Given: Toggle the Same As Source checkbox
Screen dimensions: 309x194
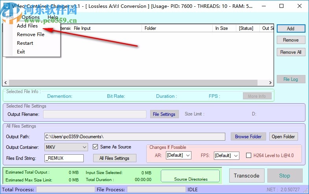Looking at the screenshot, I should coord(95,147).
